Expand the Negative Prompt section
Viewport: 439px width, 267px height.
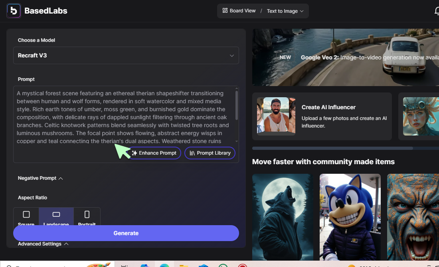click(x=40, y=178)
